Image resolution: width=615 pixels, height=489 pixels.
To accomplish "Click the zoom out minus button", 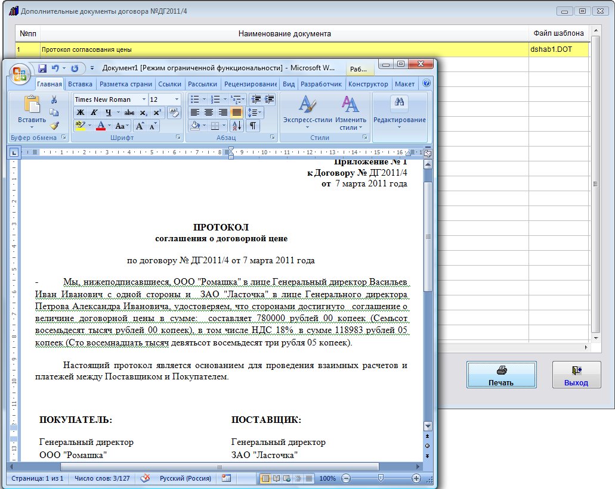I will pos(345,478).
